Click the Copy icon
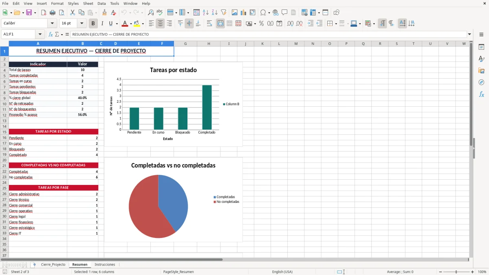This screenshot has width=489, height=275. (81, 13)
